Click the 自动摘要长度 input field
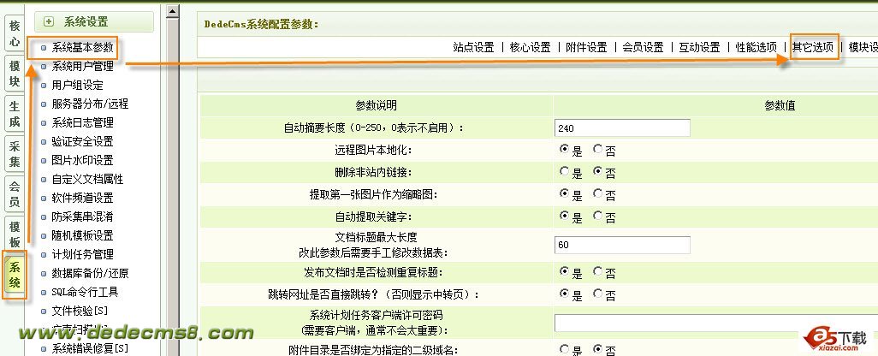 tap(622, 128)
